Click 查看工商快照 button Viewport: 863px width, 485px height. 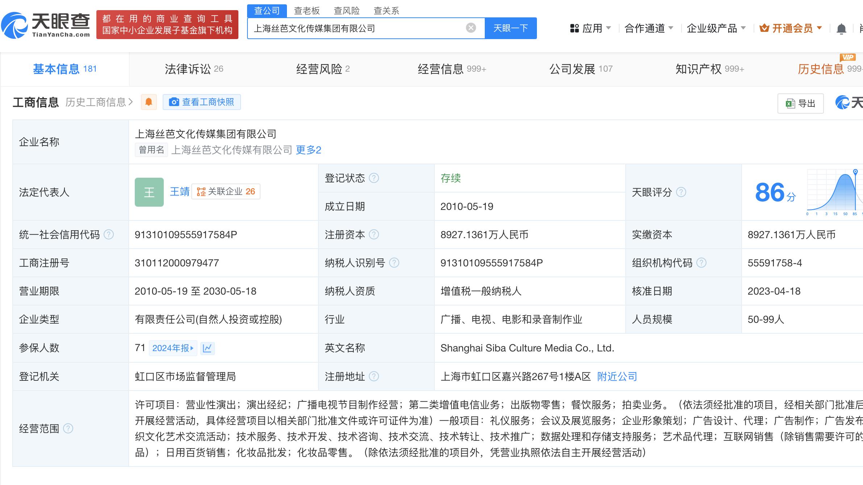pos(202,102)
